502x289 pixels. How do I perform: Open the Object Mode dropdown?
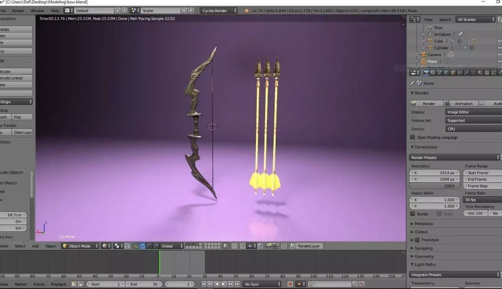tap(80, 246)
